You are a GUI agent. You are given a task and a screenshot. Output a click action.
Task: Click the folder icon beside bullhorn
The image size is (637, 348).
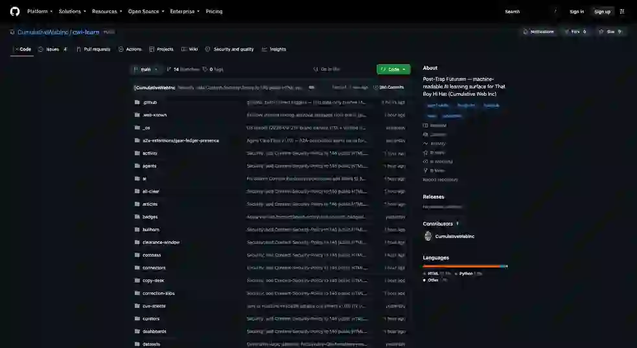[137, 230]
